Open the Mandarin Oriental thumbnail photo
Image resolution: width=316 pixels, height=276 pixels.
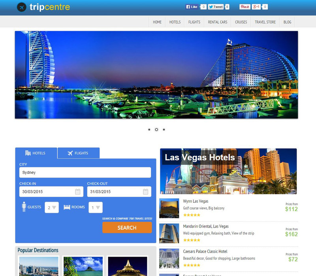(169, 233)
